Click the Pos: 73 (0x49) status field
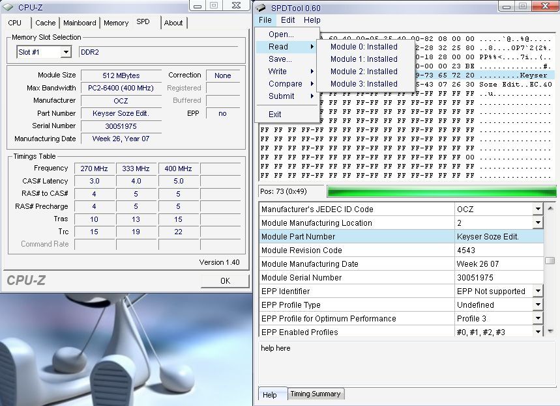Image resolution: width=560 pixels, height=406 pixels. pyautogui.click(x=291, y=191)
